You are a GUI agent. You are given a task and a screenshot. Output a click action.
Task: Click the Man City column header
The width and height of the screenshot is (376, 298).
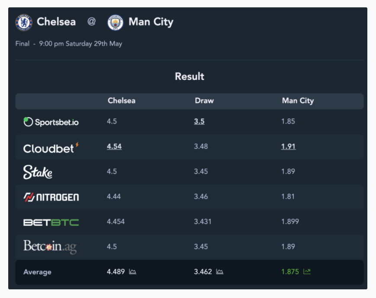click(x=298, y=100)
